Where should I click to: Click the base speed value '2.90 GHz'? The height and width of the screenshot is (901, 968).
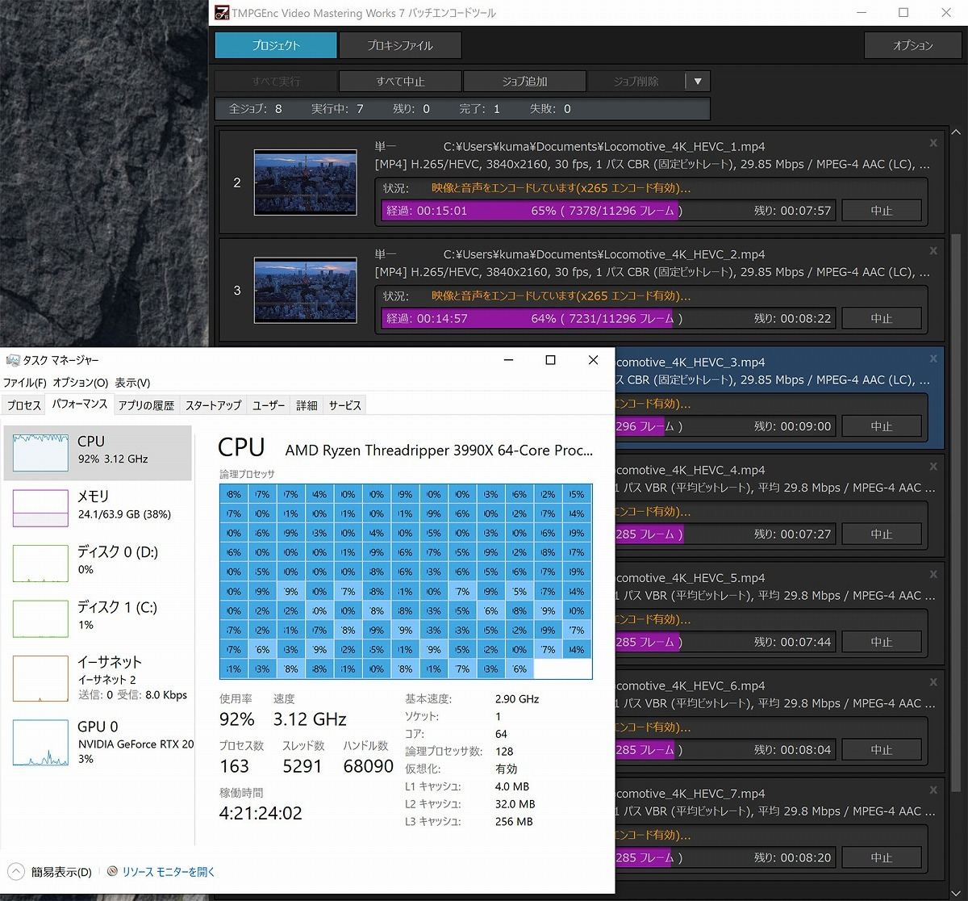[517, 699]
